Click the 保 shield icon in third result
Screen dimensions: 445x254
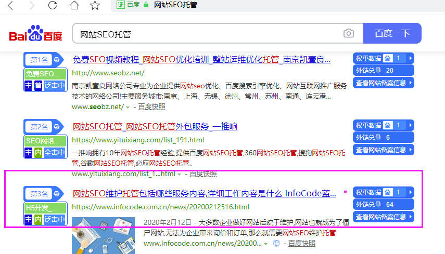[276, 243]
